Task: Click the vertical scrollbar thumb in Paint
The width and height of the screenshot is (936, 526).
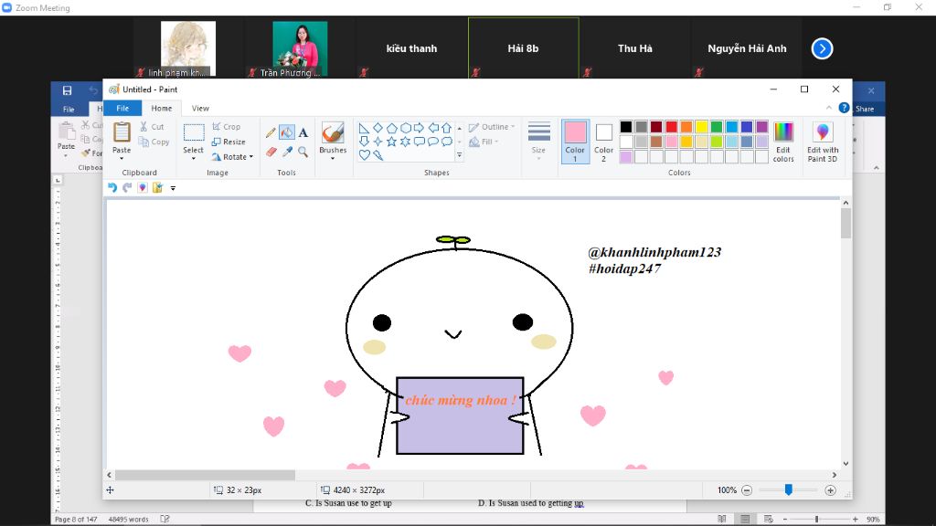Action: (846, 224)
